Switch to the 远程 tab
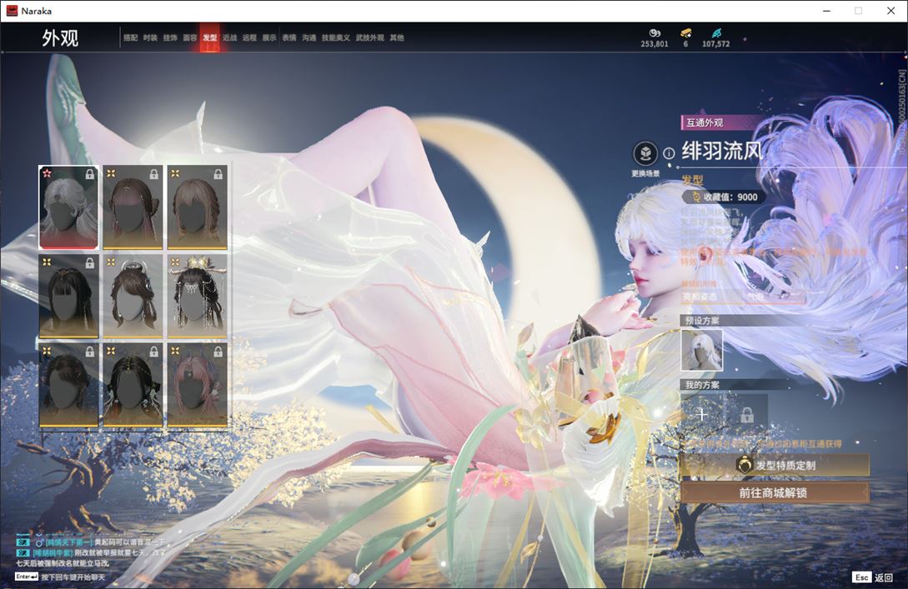Viewport: 908px width, 589px height. (x=249, y=37)
